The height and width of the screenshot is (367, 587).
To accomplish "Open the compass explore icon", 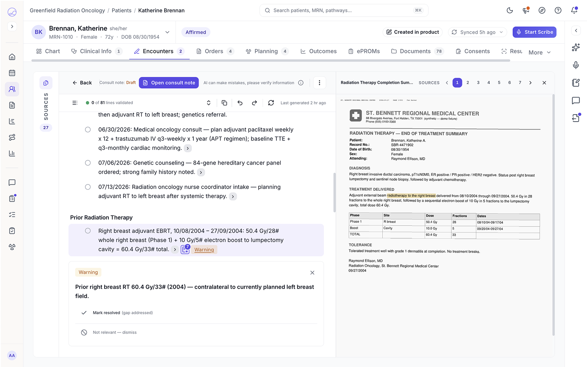I will point(542,10).
